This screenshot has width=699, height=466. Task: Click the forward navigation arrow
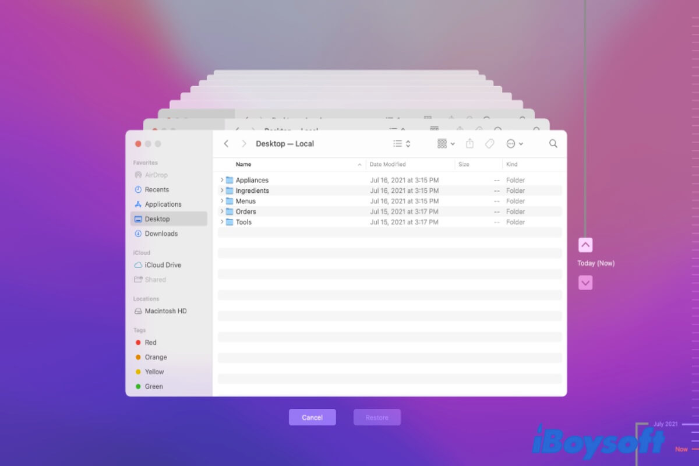tap(243, 144)
